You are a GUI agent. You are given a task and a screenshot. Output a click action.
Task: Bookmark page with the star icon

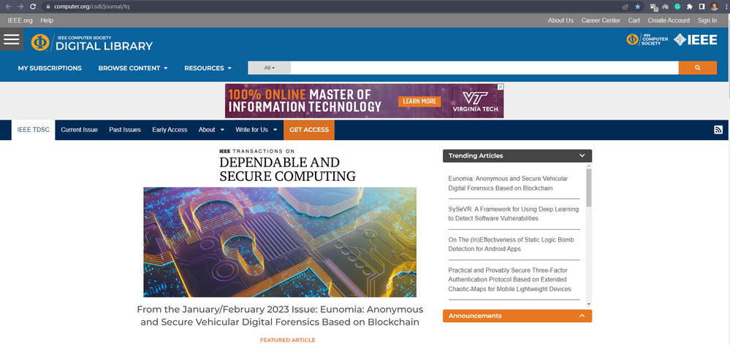(637, 6)
